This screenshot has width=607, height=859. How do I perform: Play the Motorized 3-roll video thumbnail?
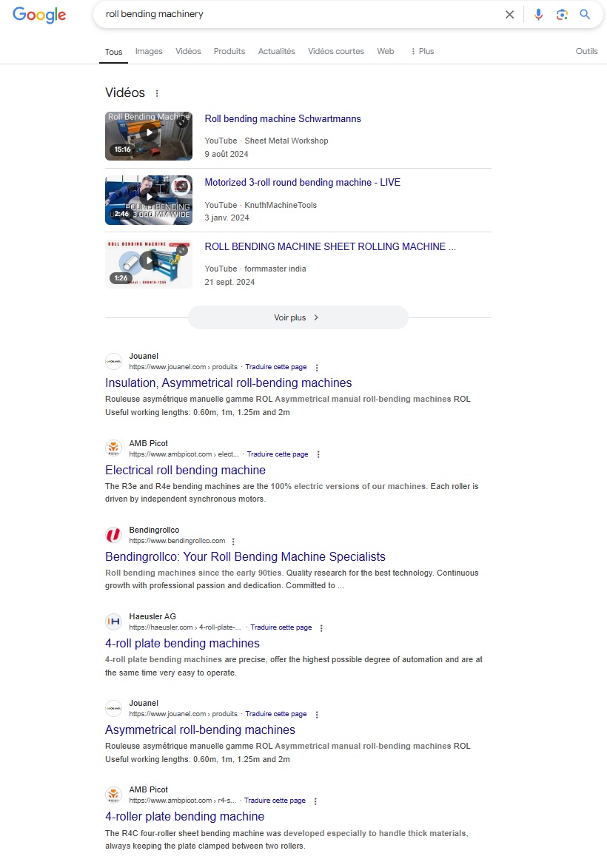click(149, 200)
